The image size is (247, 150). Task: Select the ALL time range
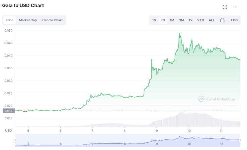[x=212, y=20]
